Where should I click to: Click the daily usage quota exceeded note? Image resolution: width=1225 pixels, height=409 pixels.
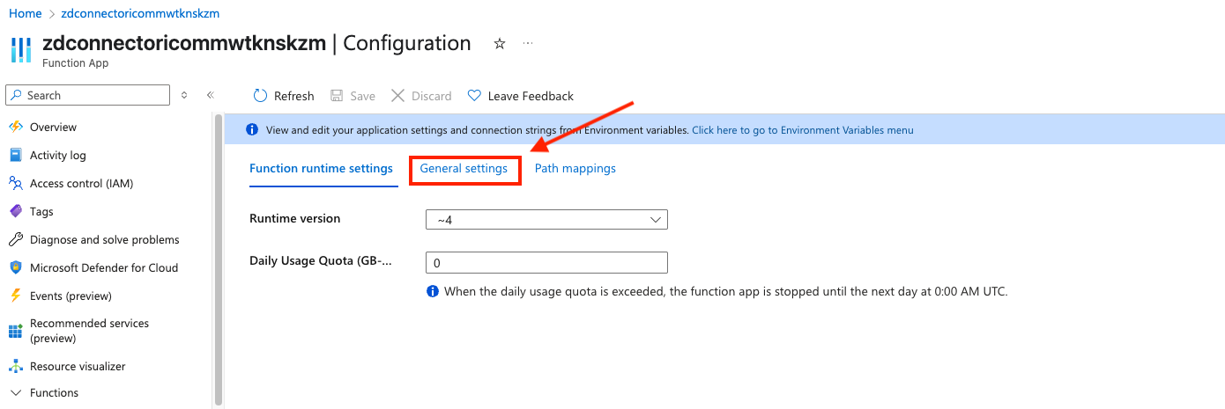click(725, 291)
